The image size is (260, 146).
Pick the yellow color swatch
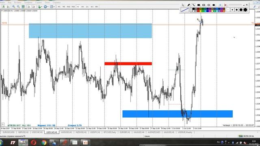tap(200, 11)
